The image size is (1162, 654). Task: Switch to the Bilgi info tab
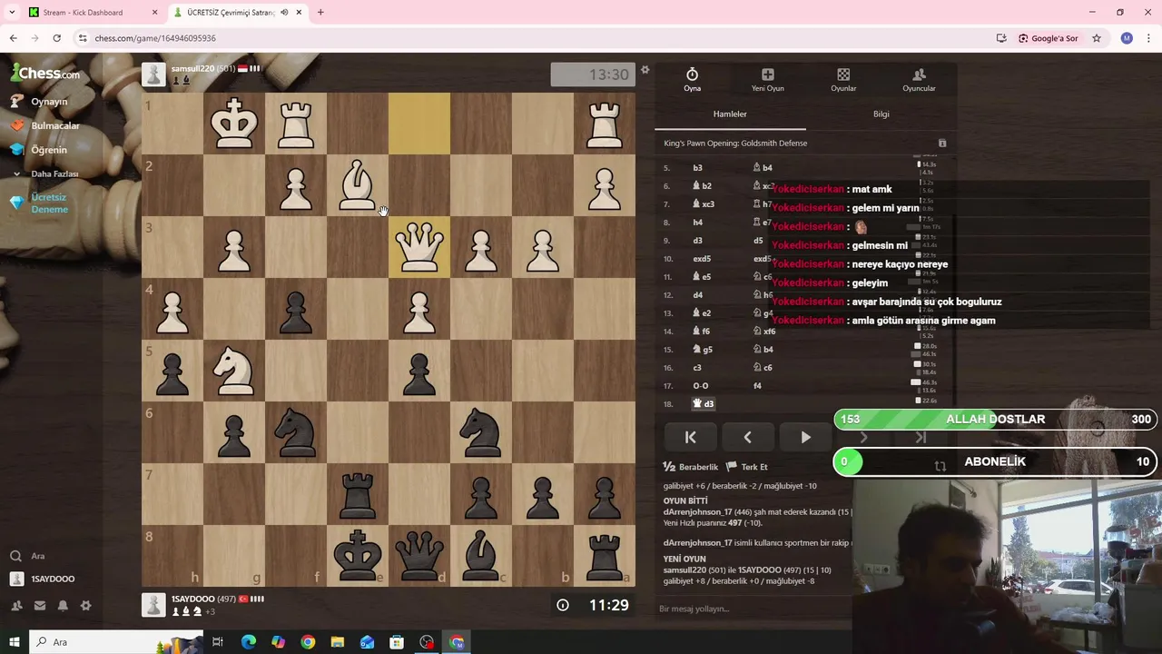click(881, 114)
